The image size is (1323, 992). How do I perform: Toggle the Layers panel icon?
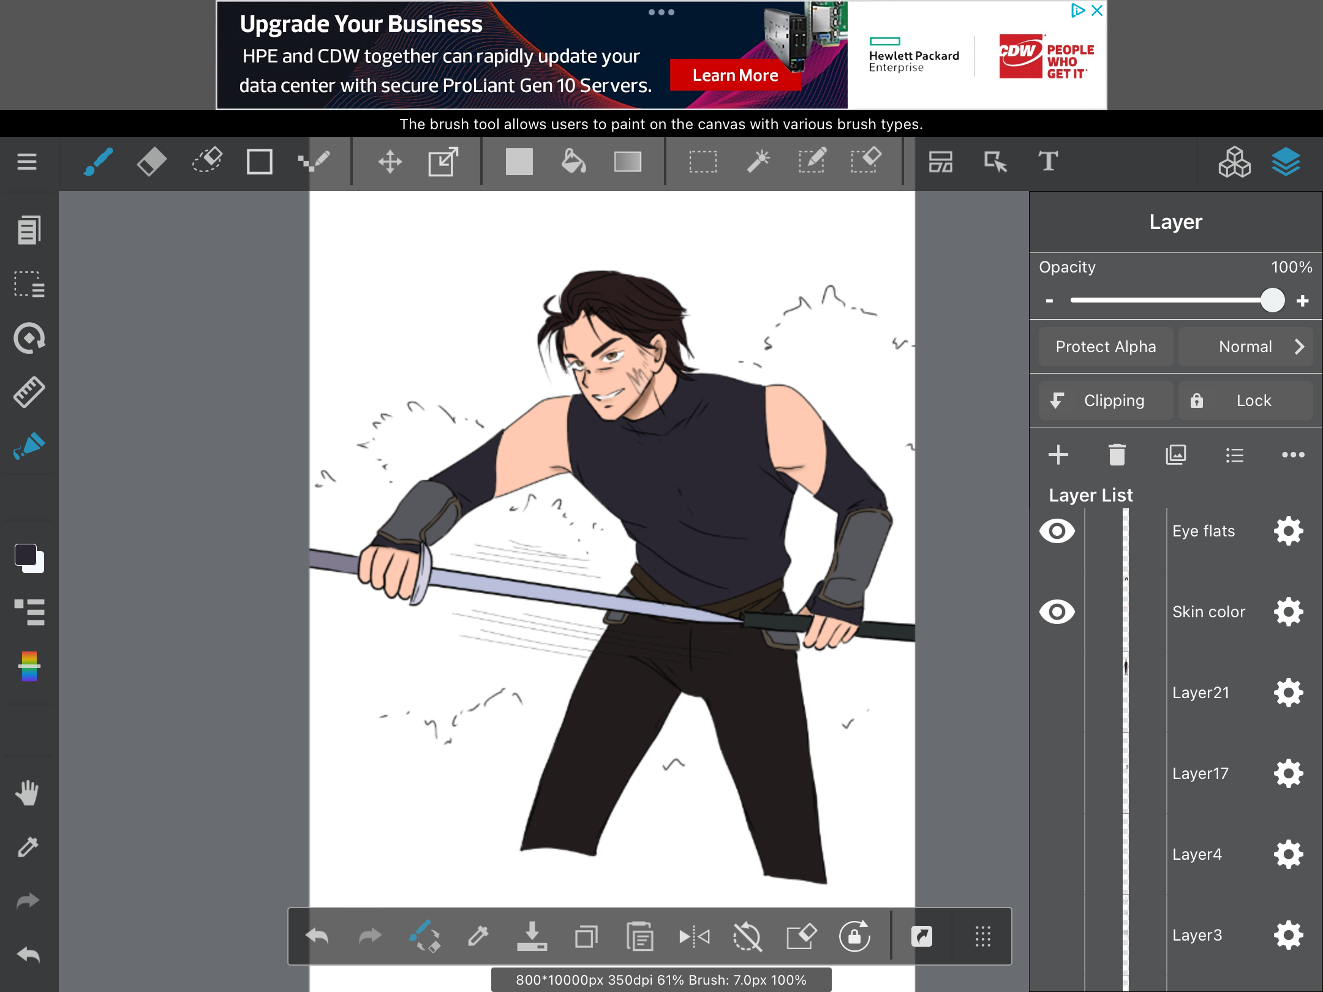point(1286,162)
